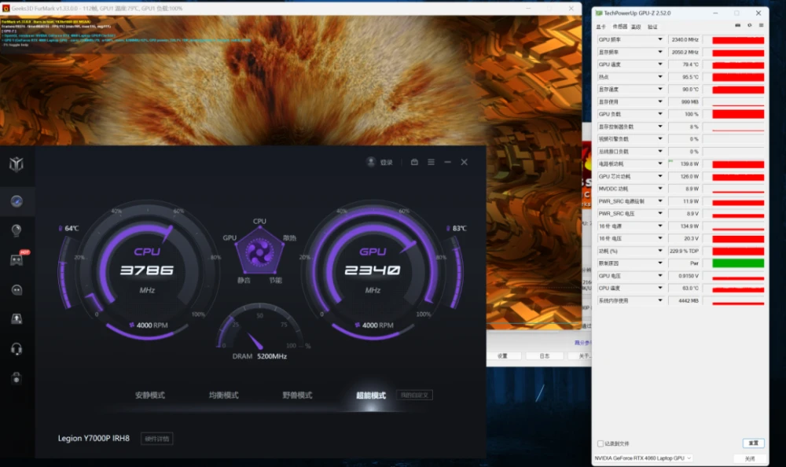The image size is (786, 467).
Task: Open the lightbulb sidebar icon in Legion Zone
Action: (x=17, y=230)
